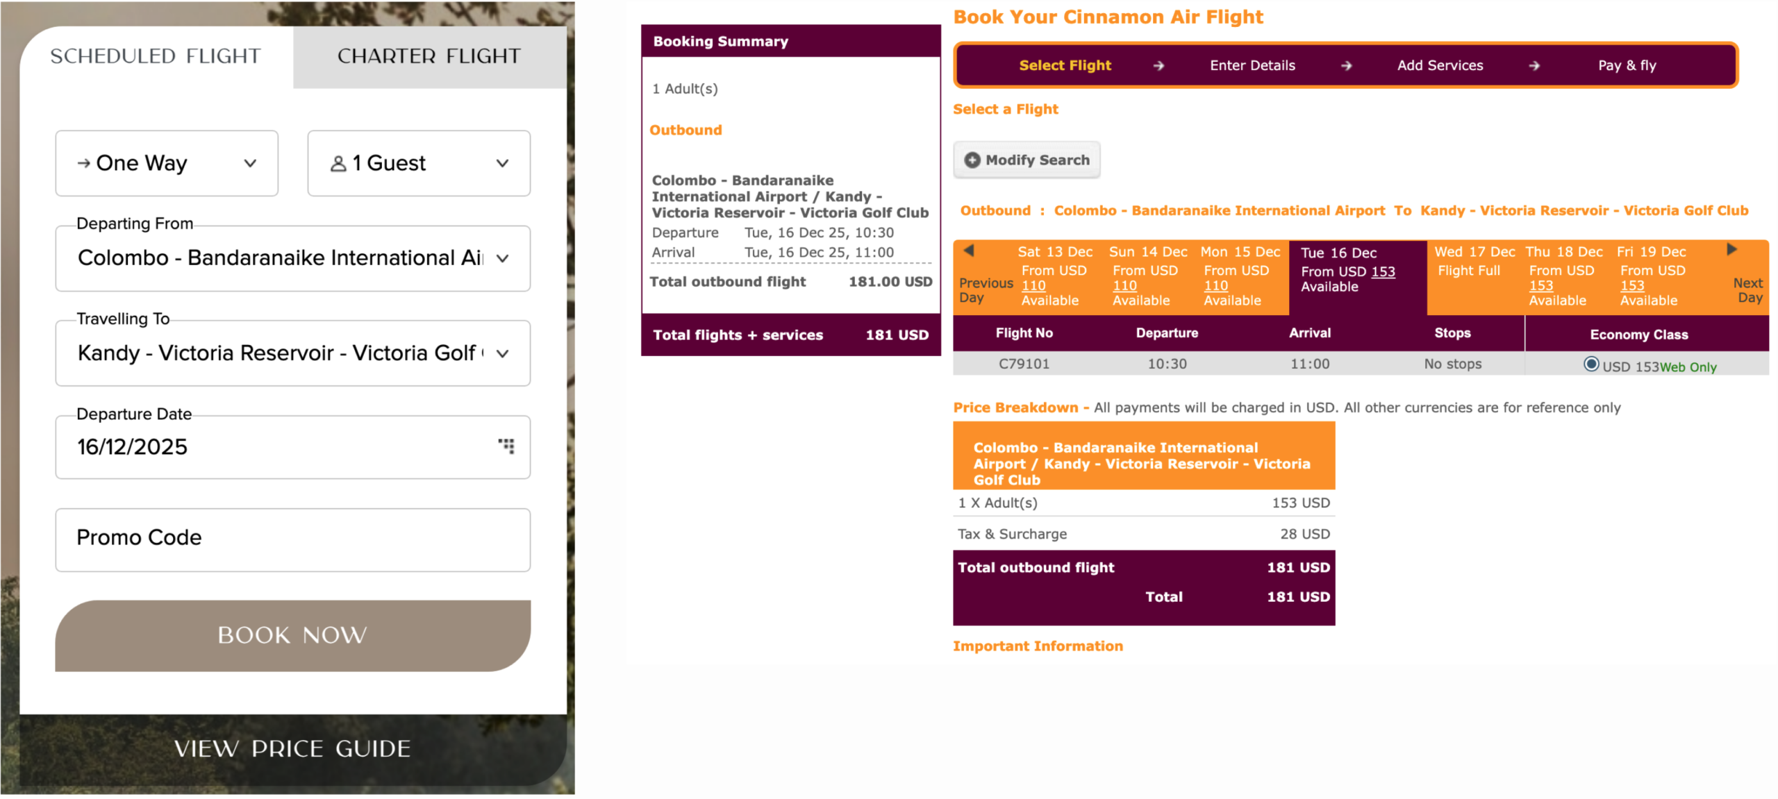Expand the Departing From airport dropdown
This screenshot has height=799, width=1778.
click(x=293, y=258)
